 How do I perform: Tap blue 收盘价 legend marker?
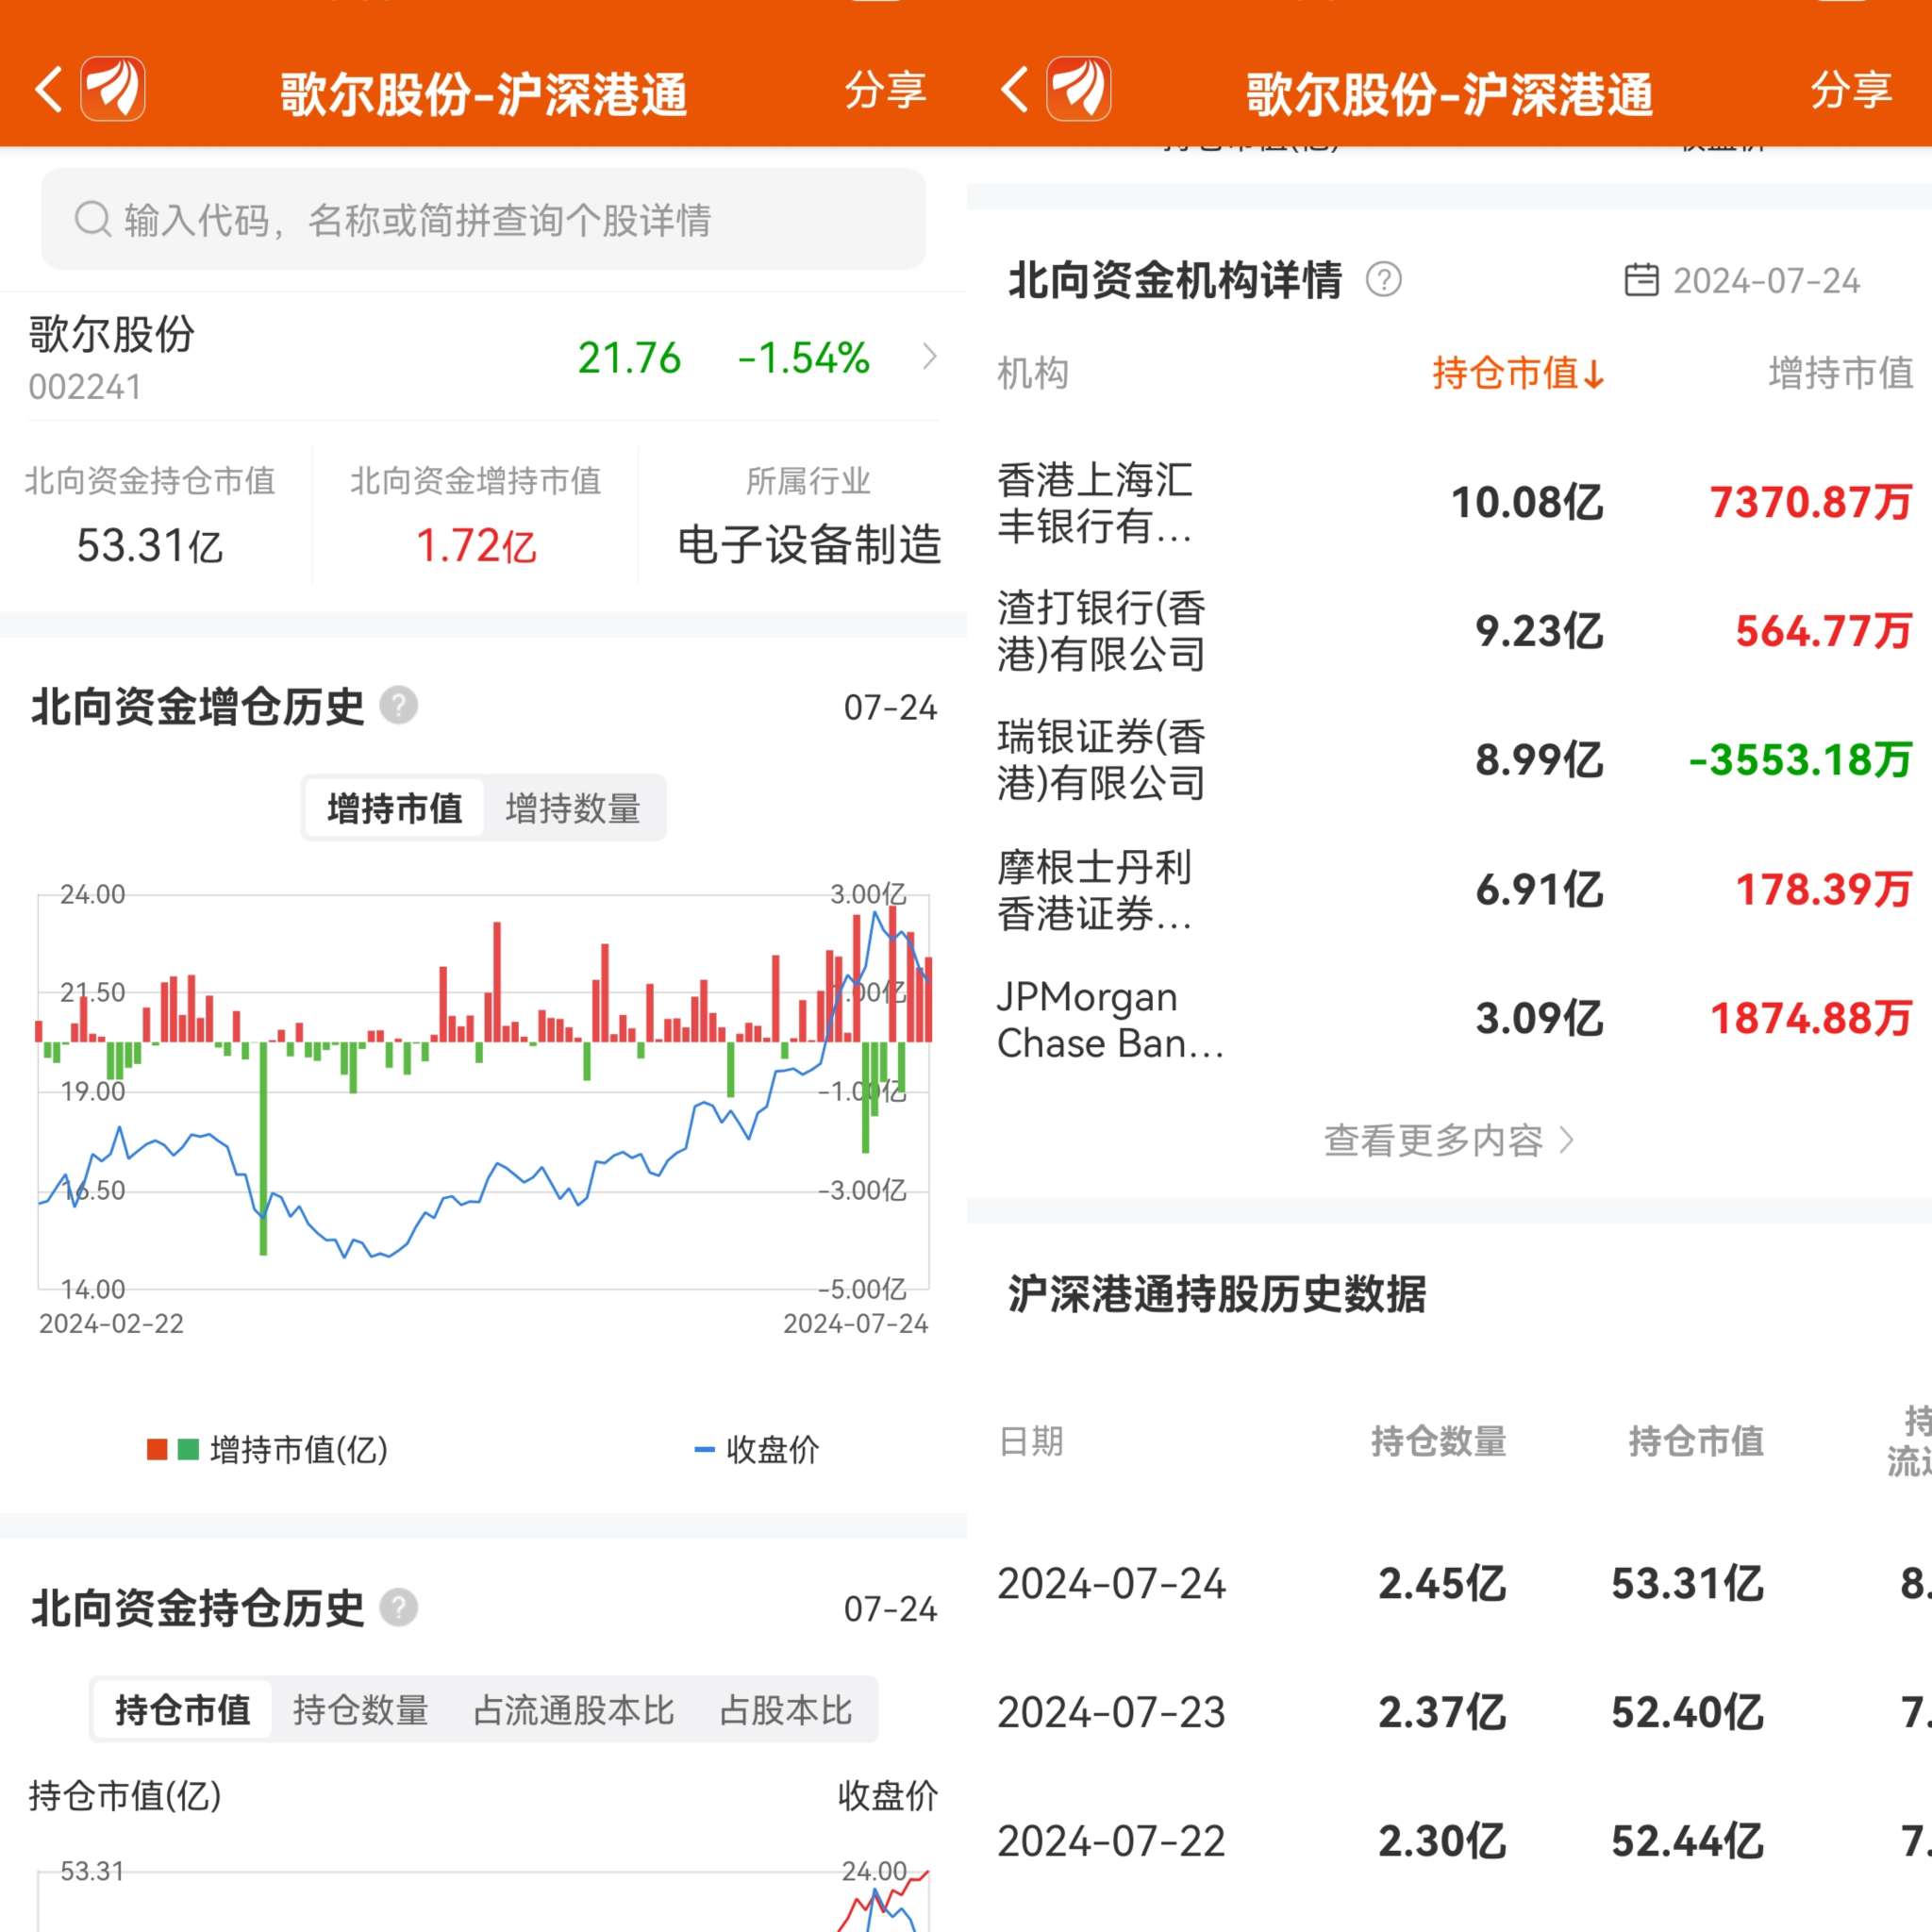coord(704,1449)
